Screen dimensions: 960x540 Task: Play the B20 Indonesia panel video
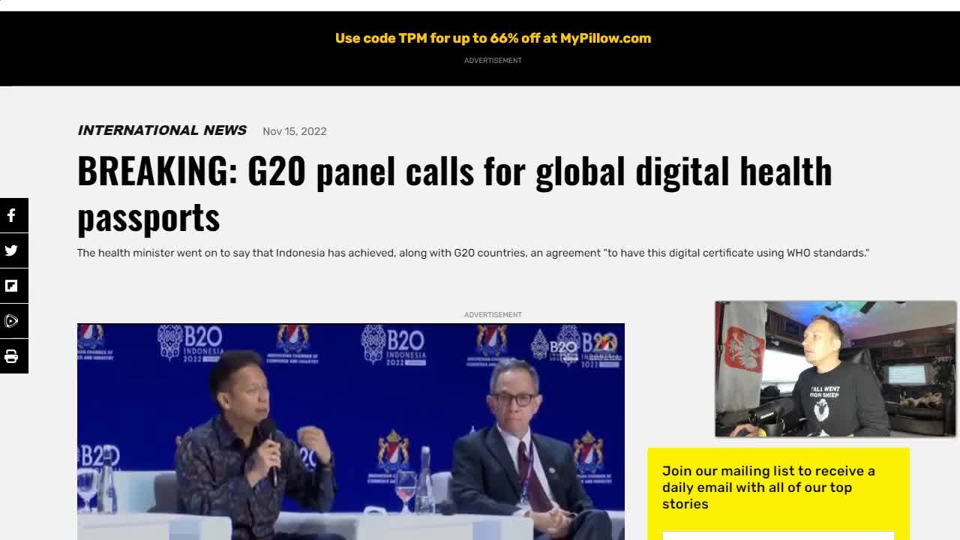click(x=351, y=431)
